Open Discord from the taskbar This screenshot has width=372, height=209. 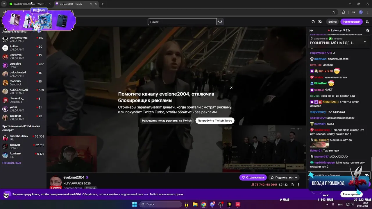pyautogui.click(x=212, y=204)
